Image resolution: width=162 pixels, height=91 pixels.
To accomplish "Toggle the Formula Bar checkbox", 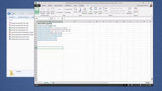I will pos(64,9).
